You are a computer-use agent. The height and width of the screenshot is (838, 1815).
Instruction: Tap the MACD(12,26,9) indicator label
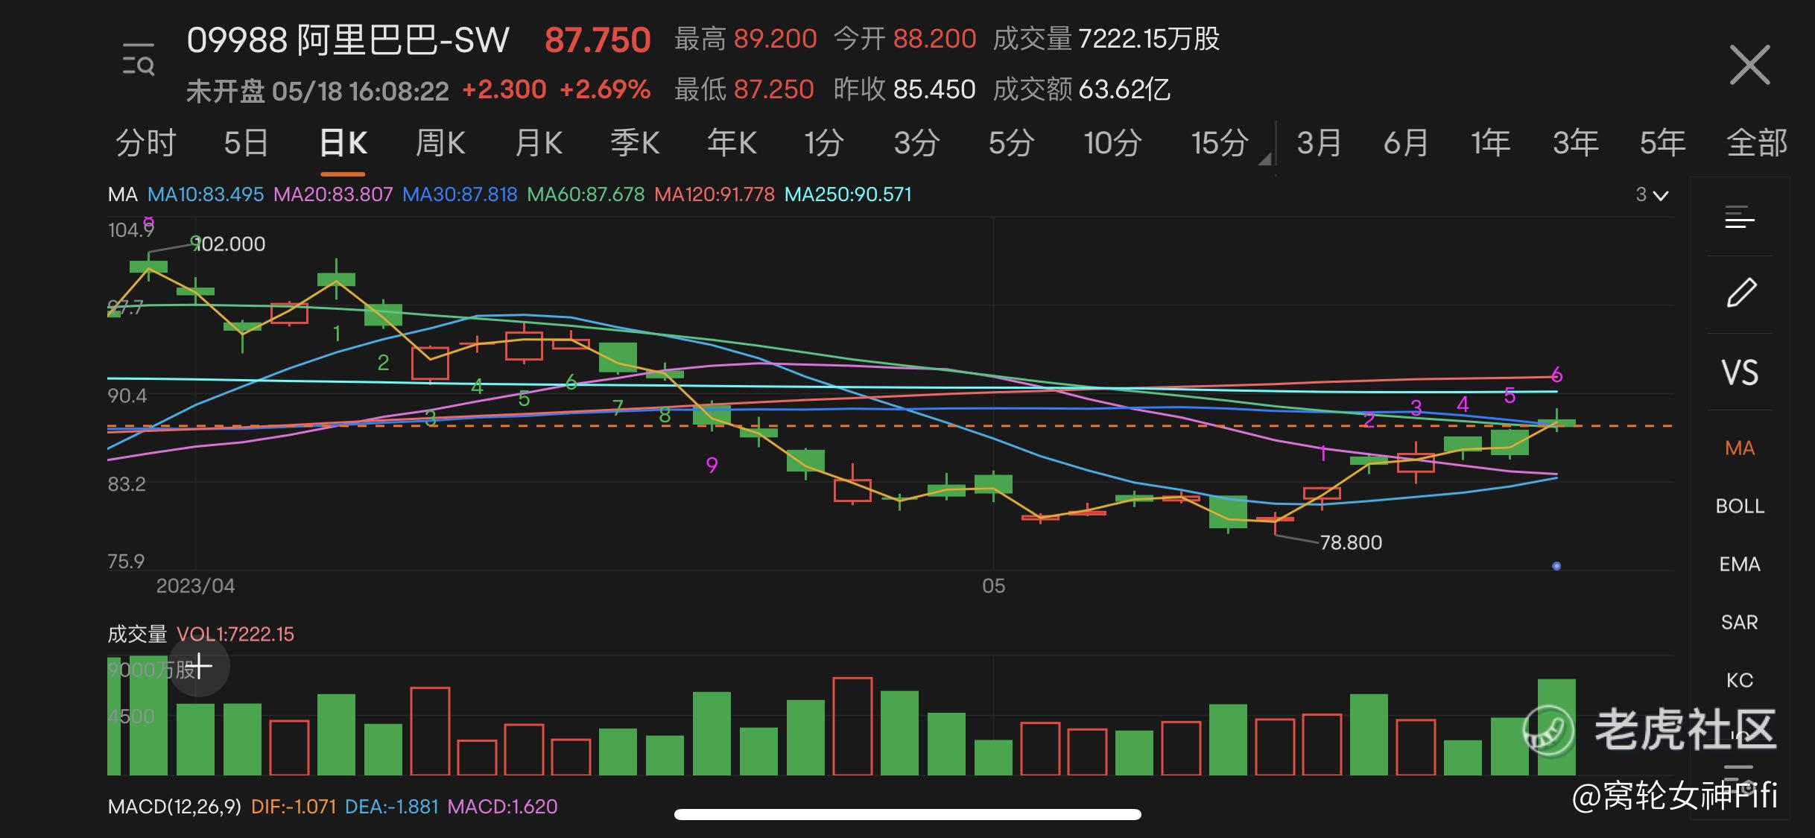coord(174,807)
